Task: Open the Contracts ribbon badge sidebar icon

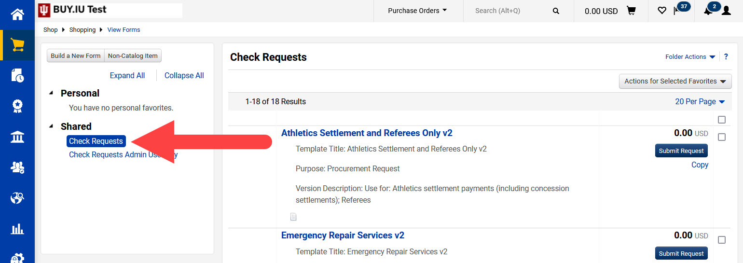Action: 17,106
